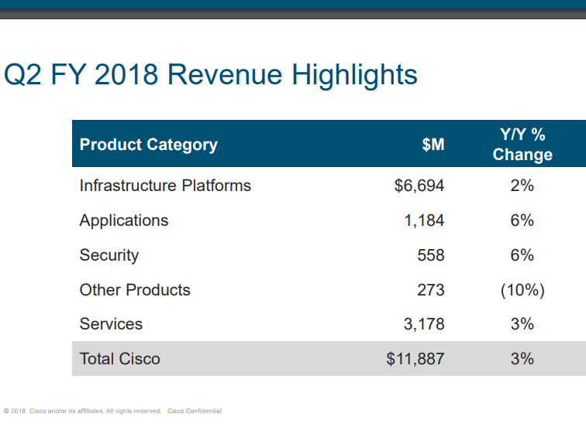Select the 273 Other Products value

coord(431,290)
